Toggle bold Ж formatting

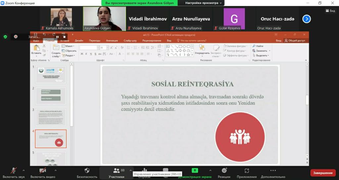pos(82,54)
